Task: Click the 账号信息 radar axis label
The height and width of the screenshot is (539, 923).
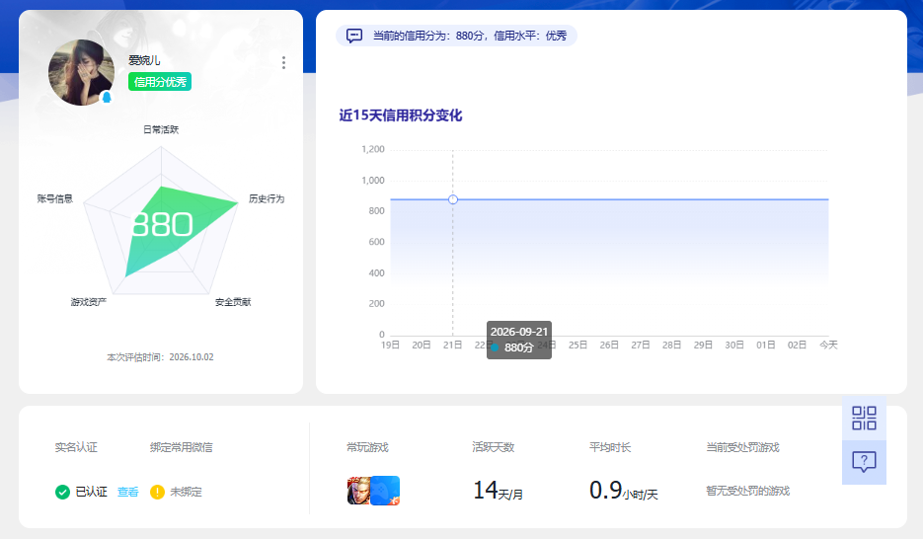Action: [54, 198]
